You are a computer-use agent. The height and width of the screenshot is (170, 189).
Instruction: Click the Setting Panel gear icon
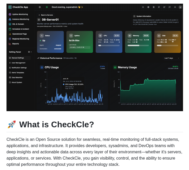(x=29, y=52)
